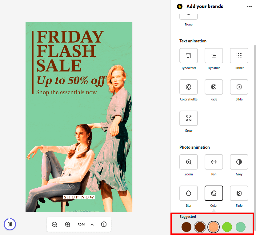Click the SHOP NOW text on canvas

click(x=79, y=197)
